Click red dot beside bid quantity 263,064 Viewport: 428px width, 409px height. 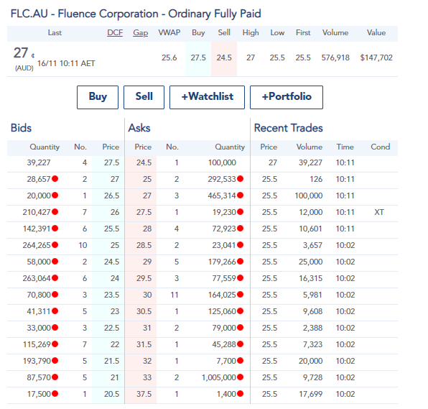55,278
